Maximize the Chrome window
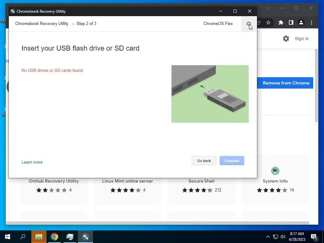Image resolution: width=324 pixels, height=243 pixels. [x=296, y=8]
